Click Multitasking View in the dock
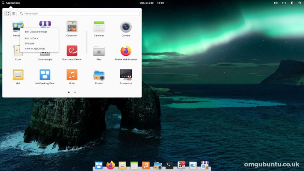Viewport: 304px width, 171px height. (x=99, y=165)
